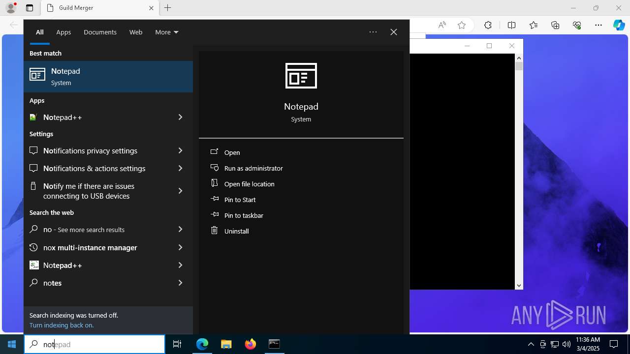Expand nox multi-instance manager arrow
Viewport: 630px width, 354px height.
point(180,247)
